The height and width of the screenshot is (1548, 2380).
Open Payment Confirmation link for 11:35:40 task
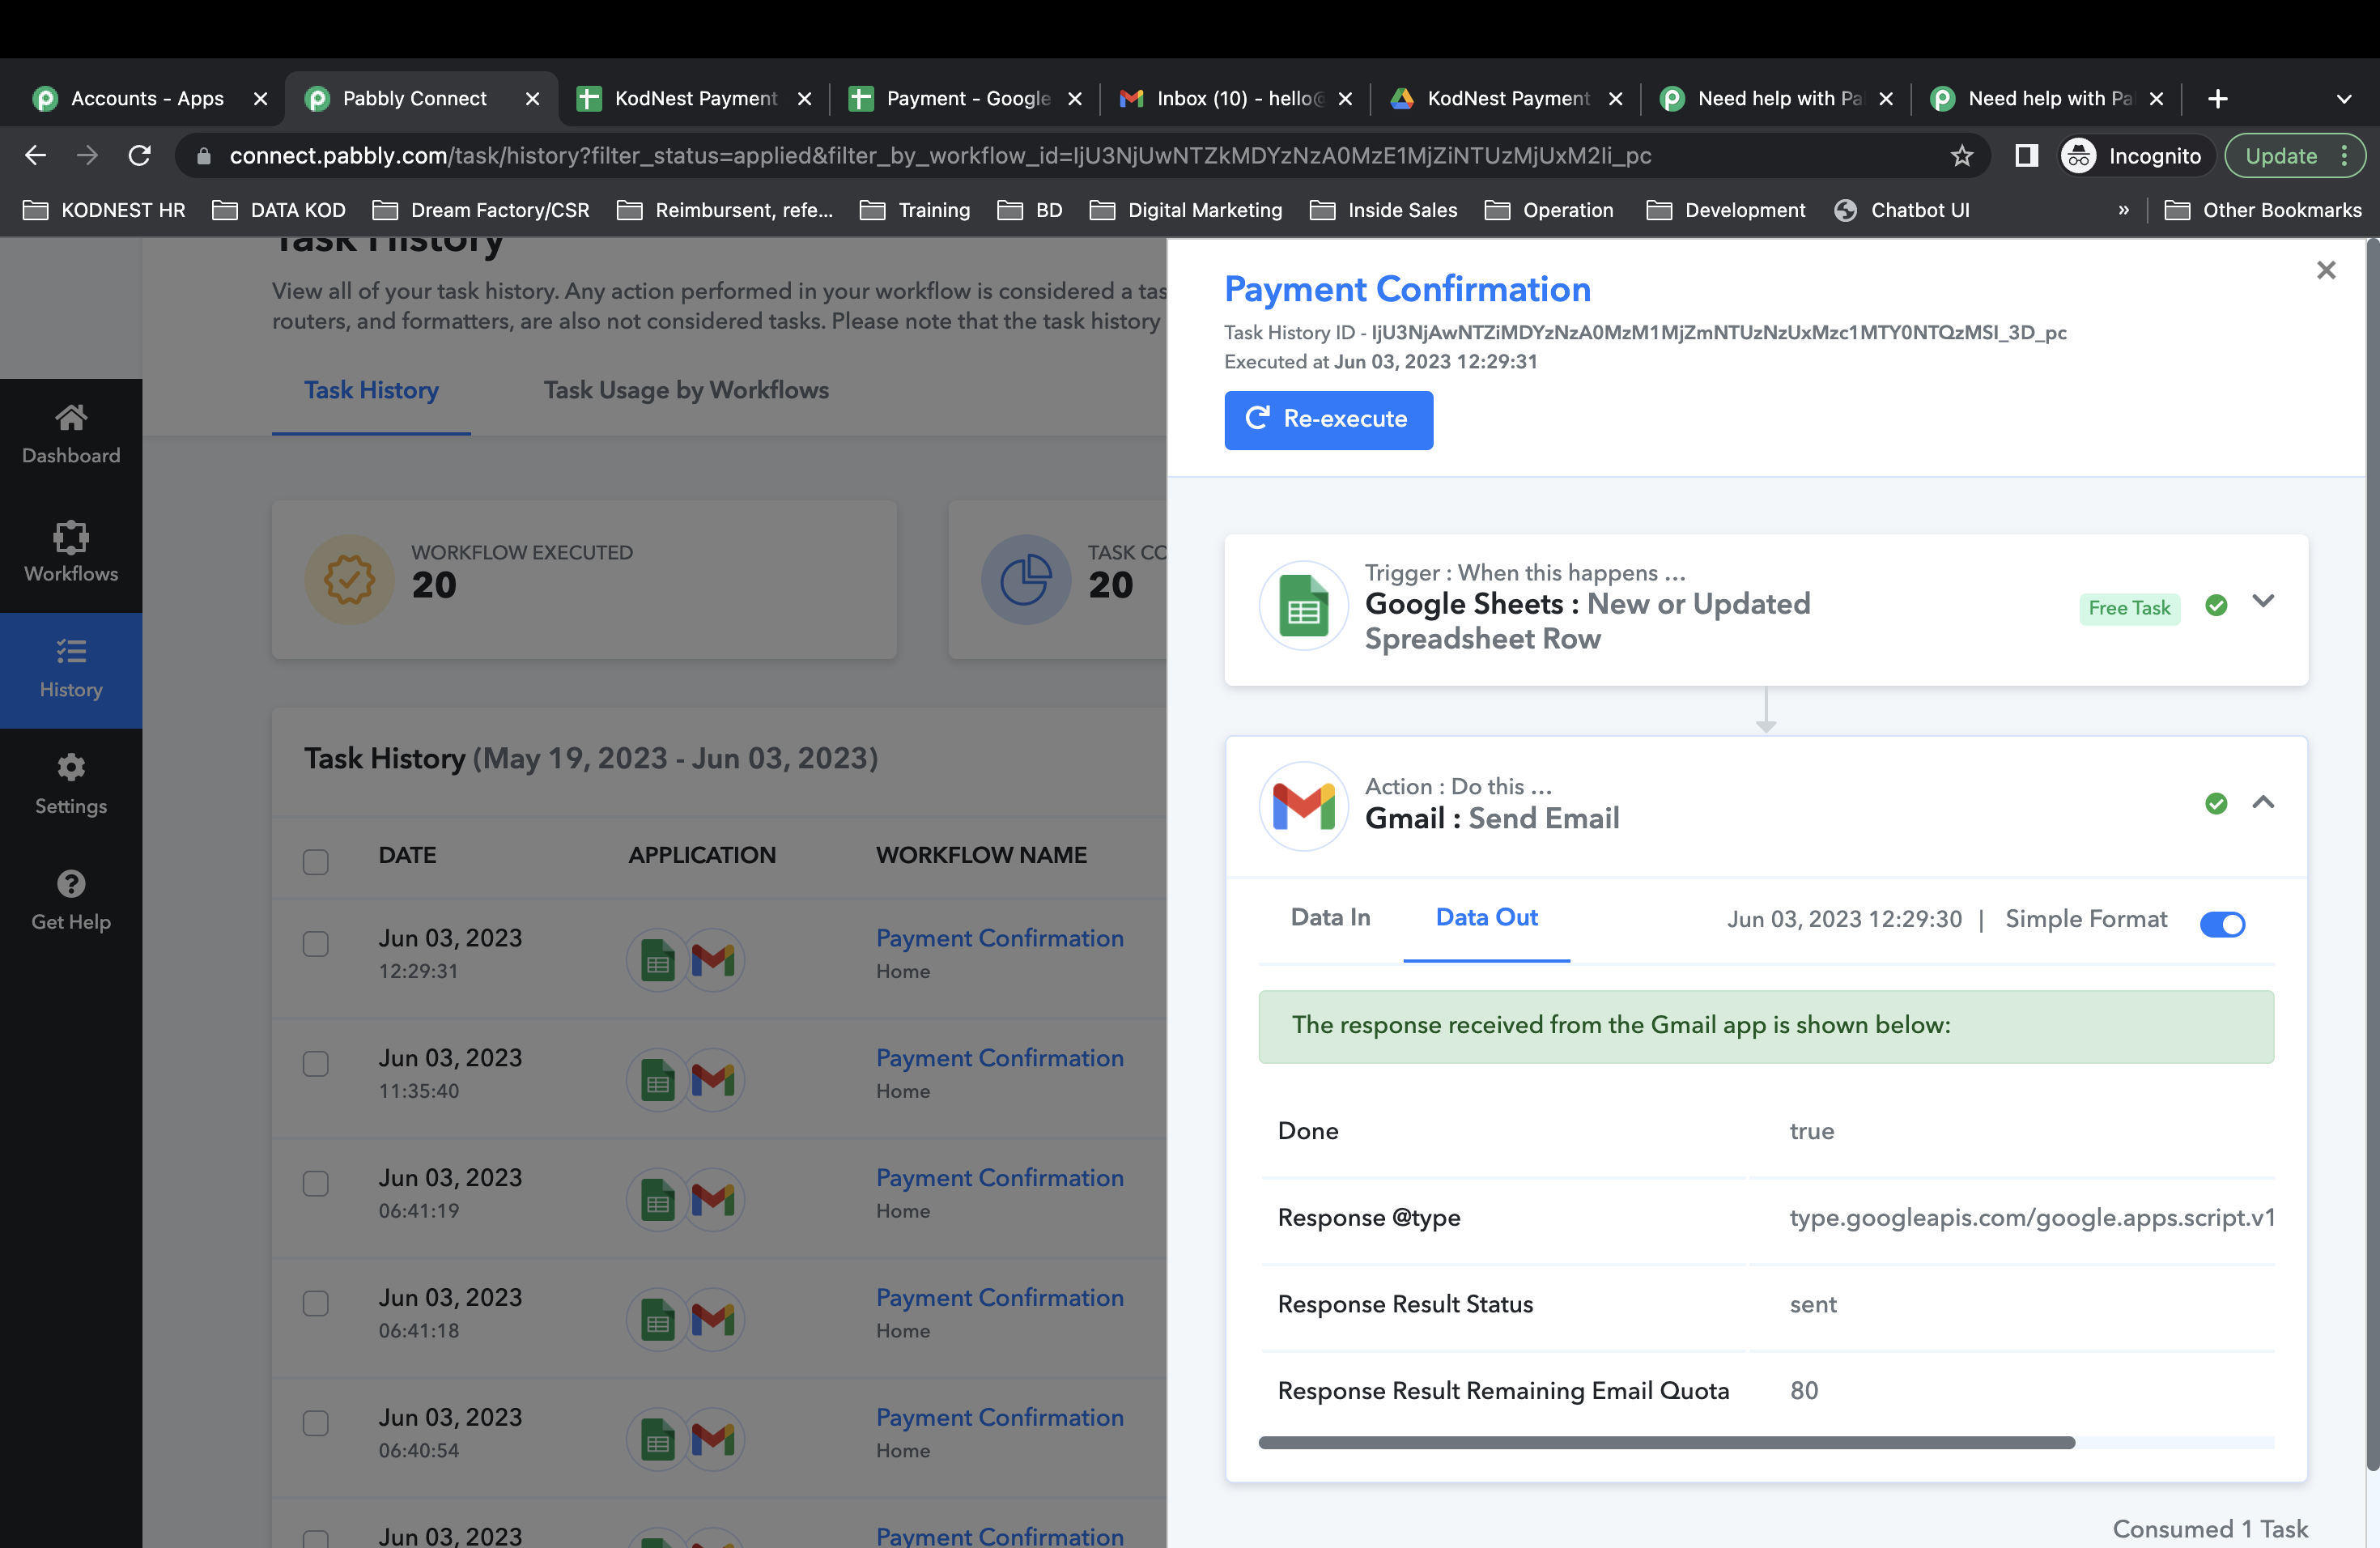click(999, 1058)
